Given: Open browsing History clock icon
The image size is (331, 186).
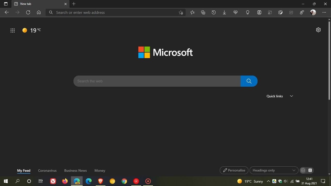Looking at the screenshot, I should [x=214, y=12].
